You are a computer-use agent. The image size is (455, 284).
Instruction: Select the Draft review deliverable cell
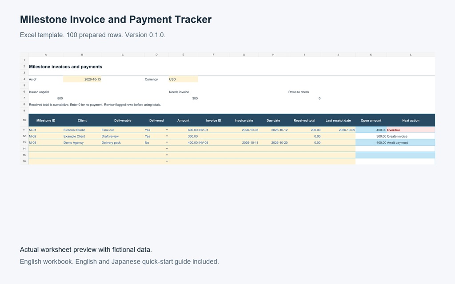123,136
